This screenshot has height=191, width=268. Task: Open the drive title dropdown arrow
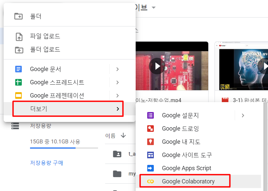(x=154, y=8)
